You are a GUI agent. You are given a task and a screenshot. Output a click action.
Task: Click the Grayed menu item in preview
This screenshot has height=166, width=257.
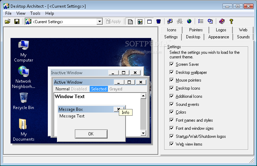pos(116,89)
